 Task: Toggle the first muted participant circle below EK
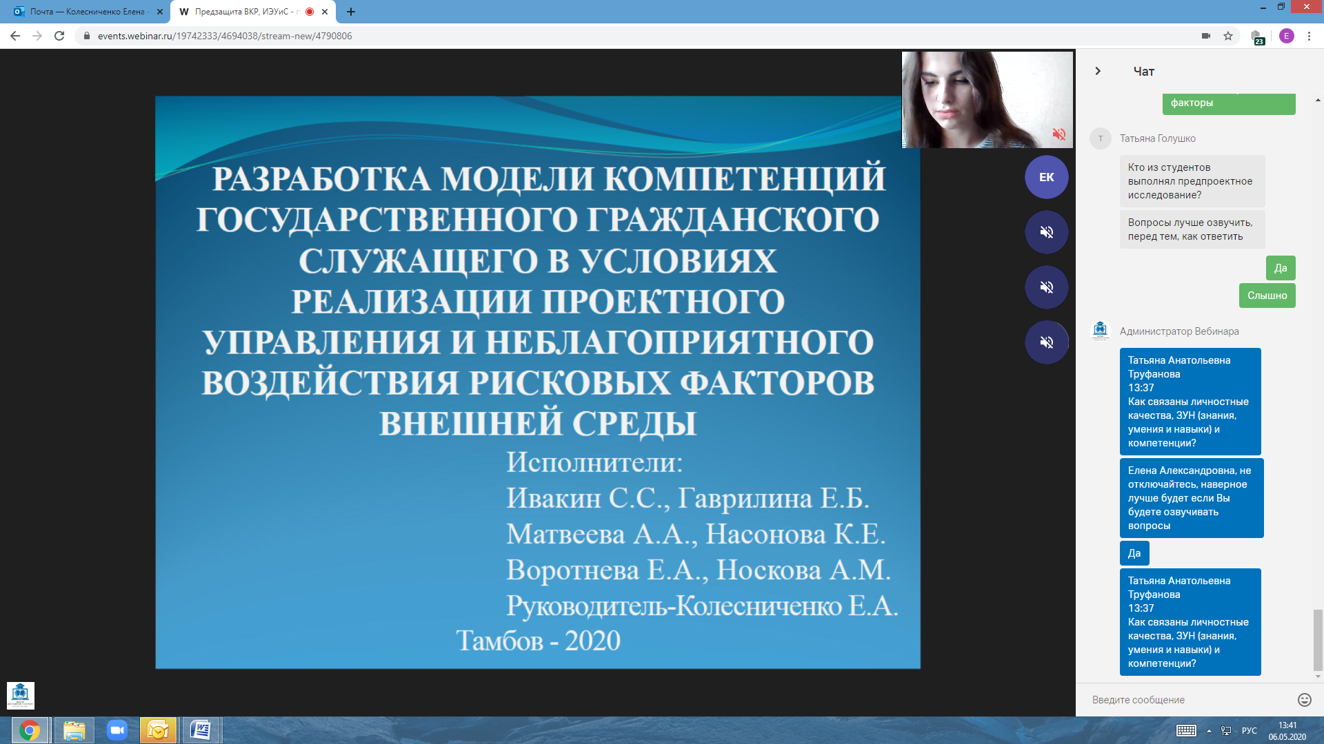click(1046, 232)
